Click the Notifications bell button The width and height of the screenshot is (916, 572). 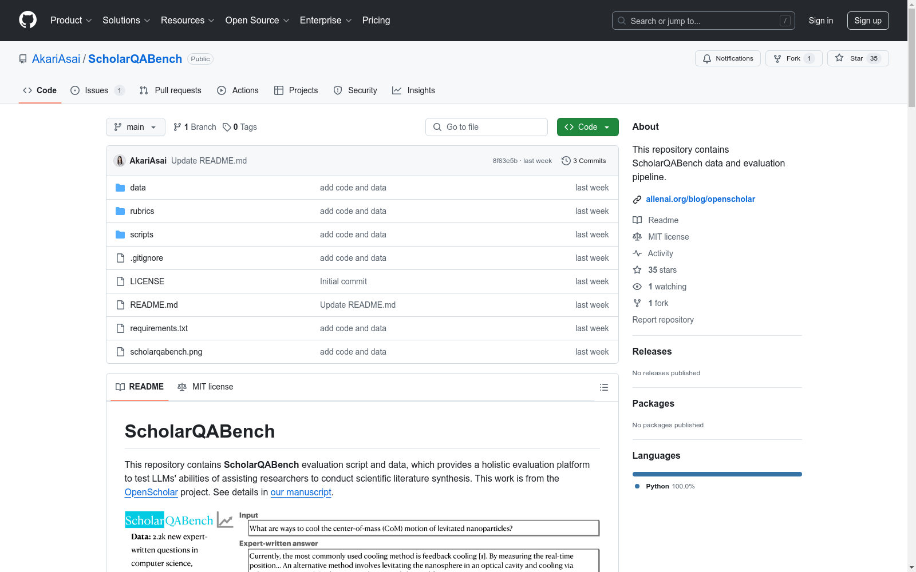(x=728, y=58)
